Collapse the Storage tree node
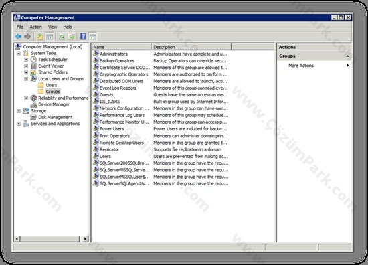 (19, 111)
